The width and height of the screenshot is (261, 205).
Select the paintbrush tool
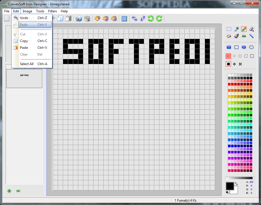237,36
